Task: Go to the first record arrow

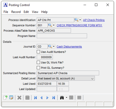Action: (35, 98)
